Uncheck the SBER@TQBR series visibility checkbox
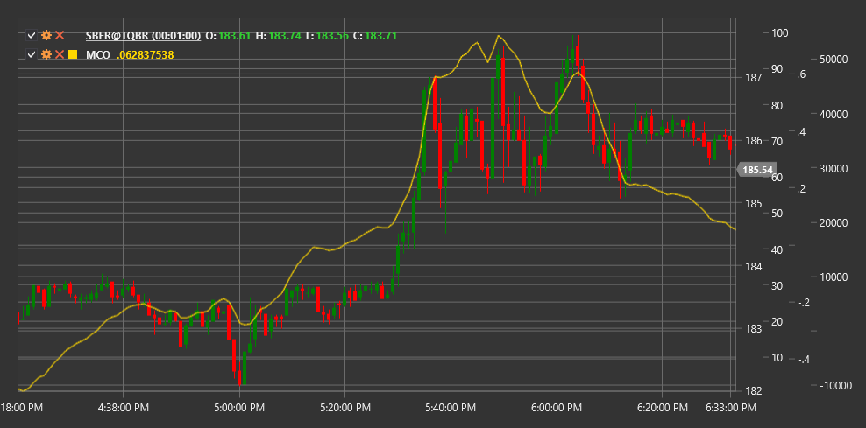866x428 pixels. pyautogui.click(x=32, y=36)
